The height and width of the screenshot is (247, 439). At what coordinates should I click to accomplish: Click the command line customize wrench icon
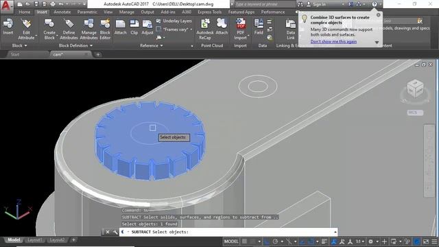115,232
